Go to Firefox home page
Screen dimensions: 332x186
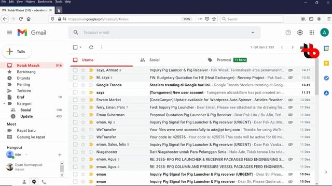click(29, 19)
